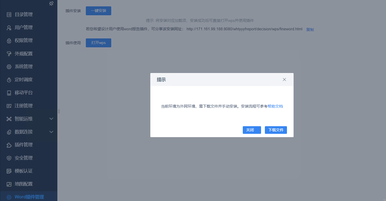The height and width of the screenshot is (201, 386).
Task: Select 外观配置 in the sidebar
Action: [29, 54]
